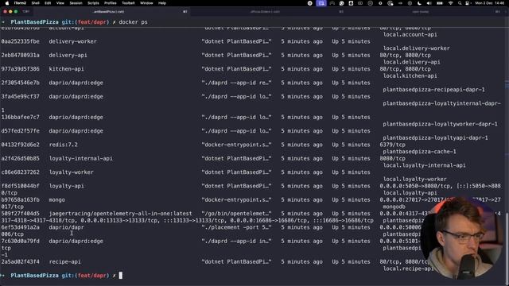Open the Help menu

coord(162,3)
